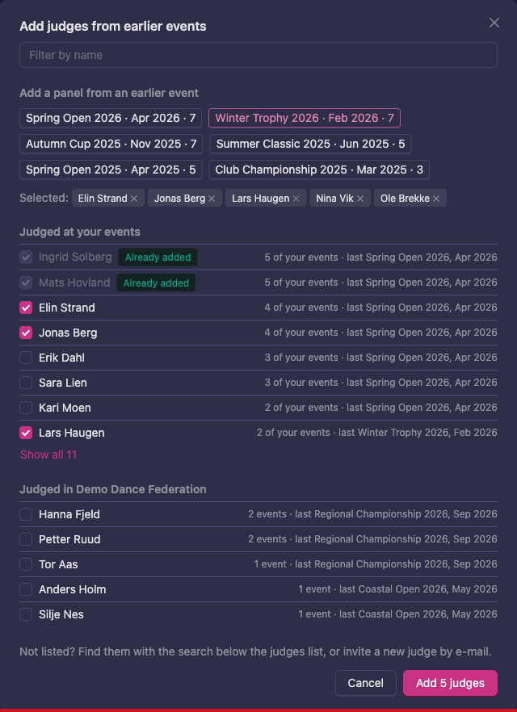Image resolution: width=517 pixels, height=712 pixels.
Task: Remove Ole Brekke chip from selection
Action: (436, 199)
